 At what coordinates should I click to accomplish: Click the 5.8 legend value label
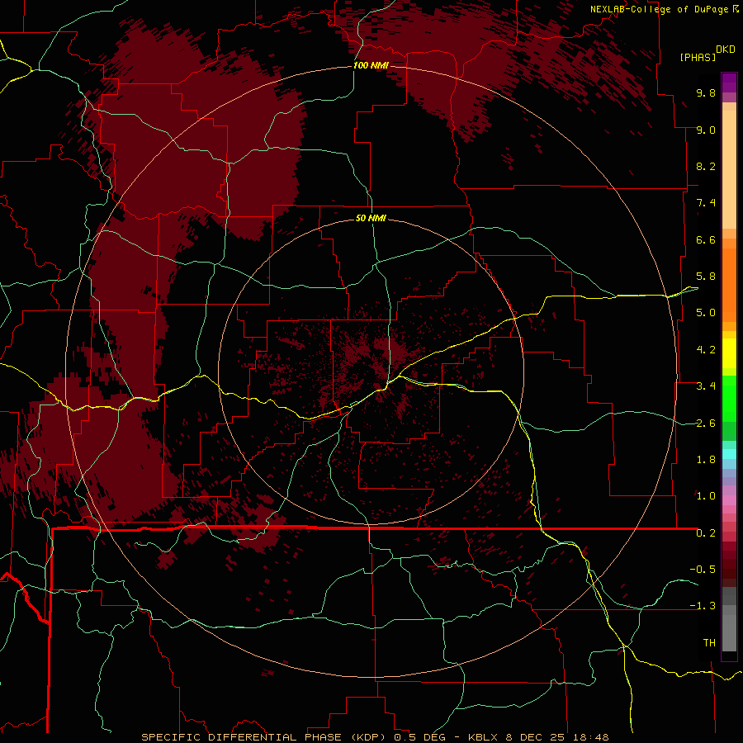coord(706,277)
